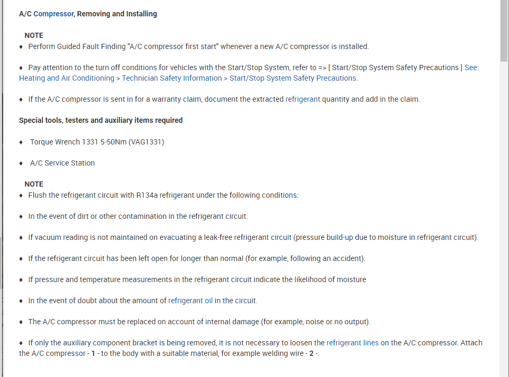This screenshot has height=377, width=509.
Task: Click the "Flush the refrigerant circuit with R134a" line
Action: [164, 195]
